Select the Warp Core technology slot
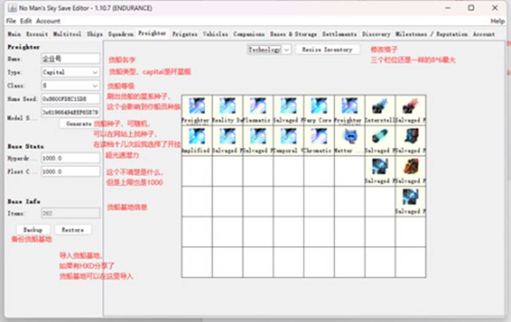511x322 pixels. coord(319,110)
